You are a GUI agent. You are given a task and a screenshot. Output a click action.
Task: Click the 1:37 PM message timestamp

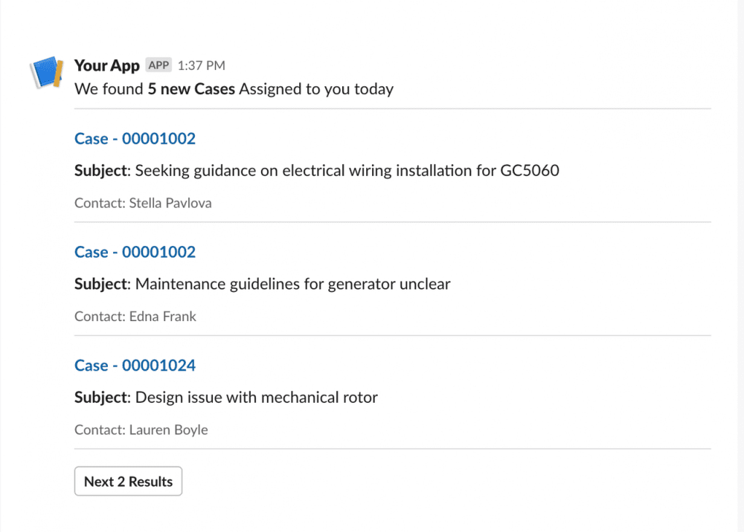(201, 66)
